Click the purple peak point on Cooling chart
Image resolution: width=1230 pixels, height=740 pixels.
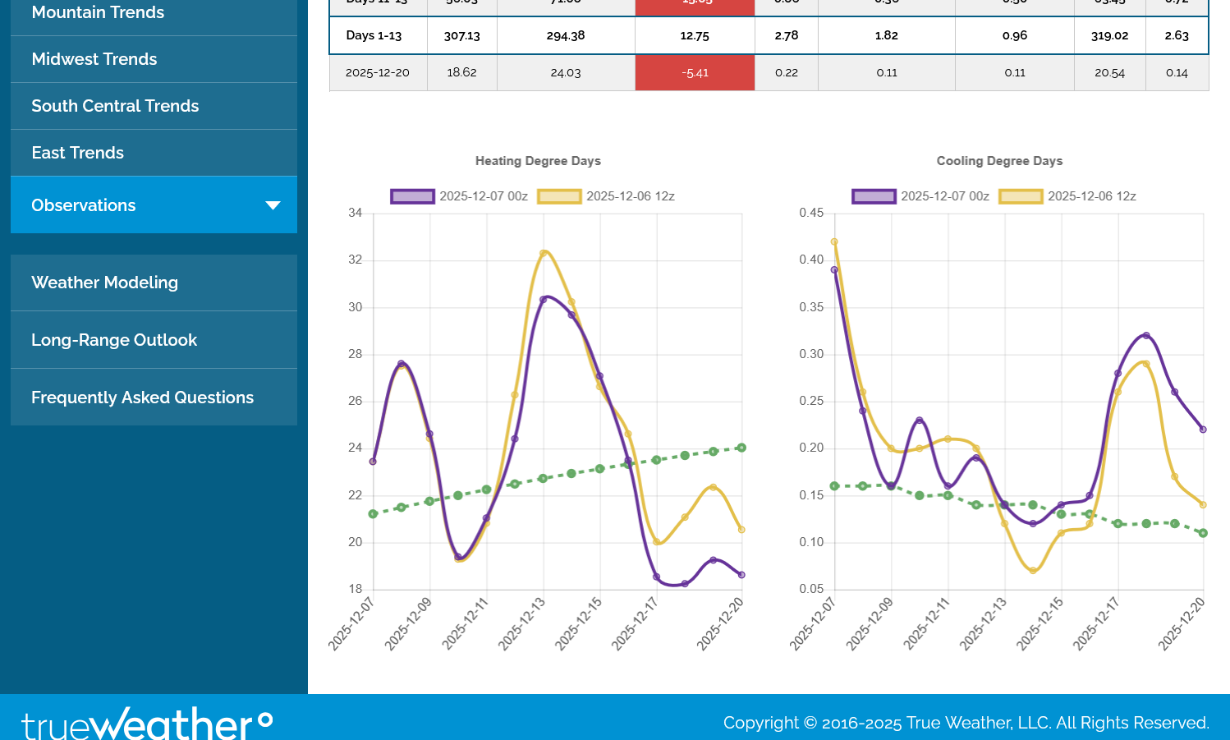tap(1146, 335)
